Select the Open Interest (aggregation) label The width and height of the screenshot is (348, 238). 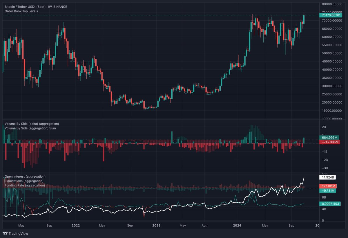[25, 176]
